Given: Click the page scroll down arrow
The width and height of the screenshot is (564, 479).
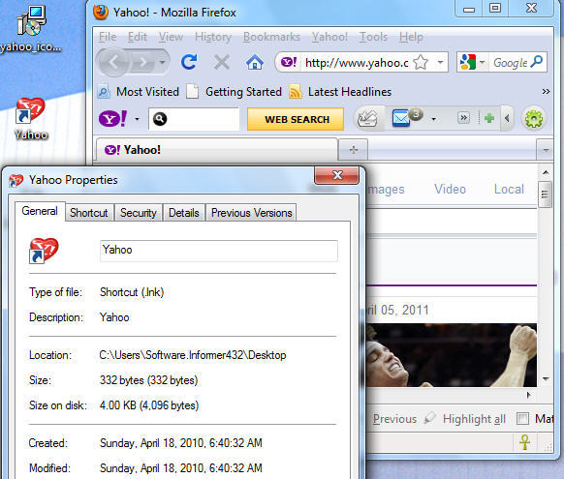Looking at the screenshot, I should click(546, 378).
